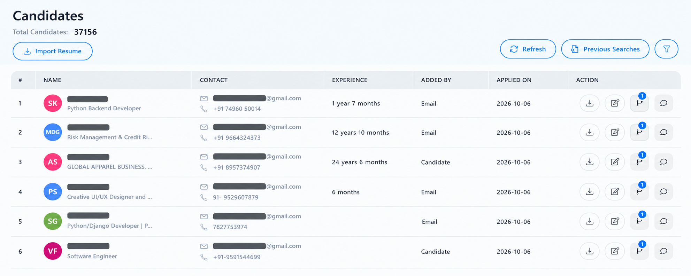
Task: Open comments for candidate AS
Action: (663, 162)
